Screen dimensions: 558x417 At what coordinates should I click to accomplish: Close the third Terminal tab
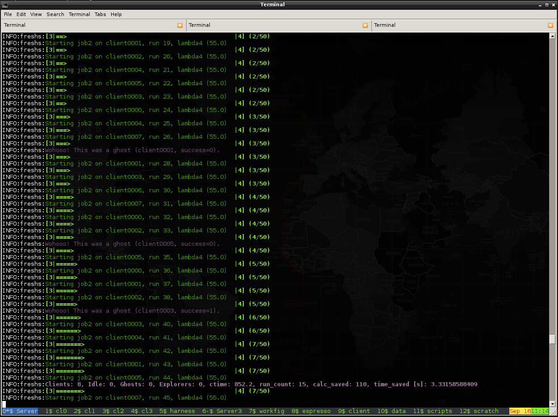pos(550,25)
